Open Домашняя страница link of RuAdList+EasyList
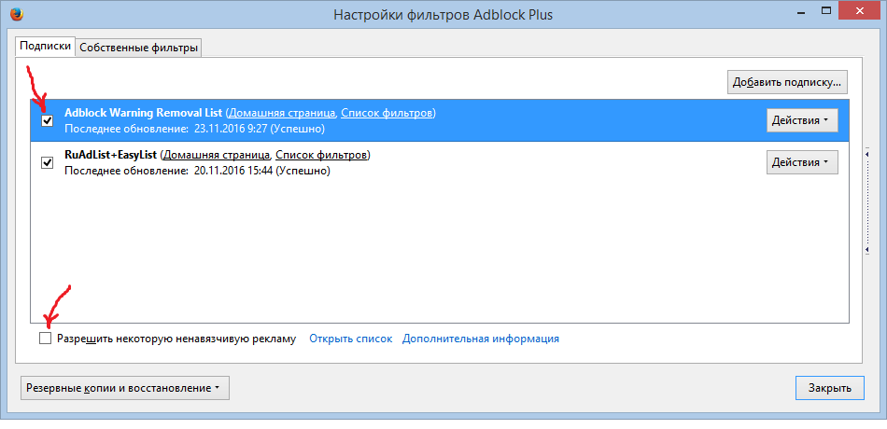The width and height of the screenshot is (887, 429). 217,155
